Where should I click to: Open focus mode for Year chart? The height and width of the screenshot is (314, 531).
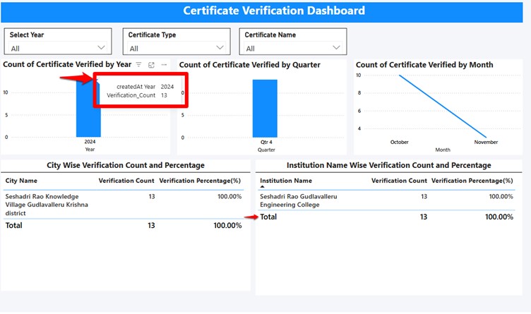coord(151,65)
